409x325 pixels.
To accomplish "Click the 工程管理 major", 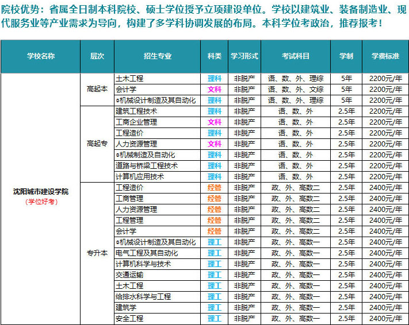I will pos(129,220).
